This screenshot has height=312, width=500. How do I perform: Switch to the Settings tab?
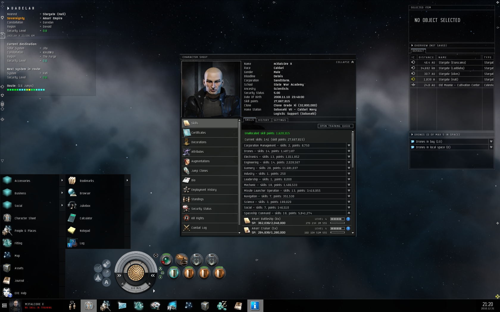tap(280, 120)
